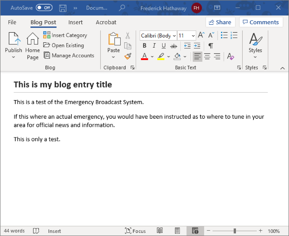
Task: Open Focus mode
Action: [x=135, y=231]
